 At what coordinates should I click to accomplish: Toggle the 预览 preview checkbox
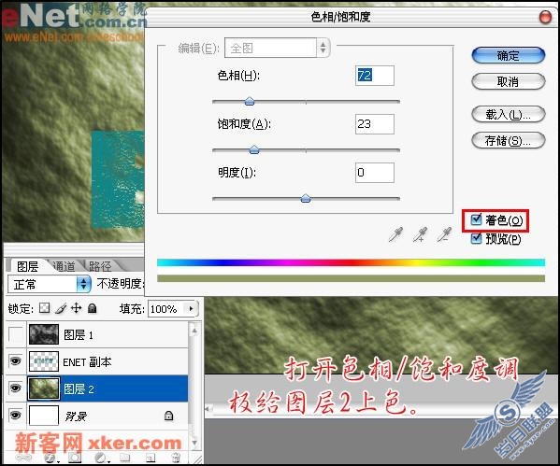click(x=476, y=238)
